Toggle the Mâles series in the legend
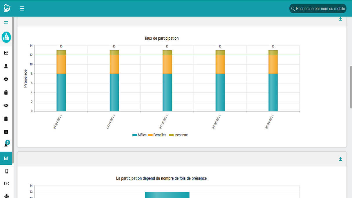The image size is (352, 198). [139, 135]
